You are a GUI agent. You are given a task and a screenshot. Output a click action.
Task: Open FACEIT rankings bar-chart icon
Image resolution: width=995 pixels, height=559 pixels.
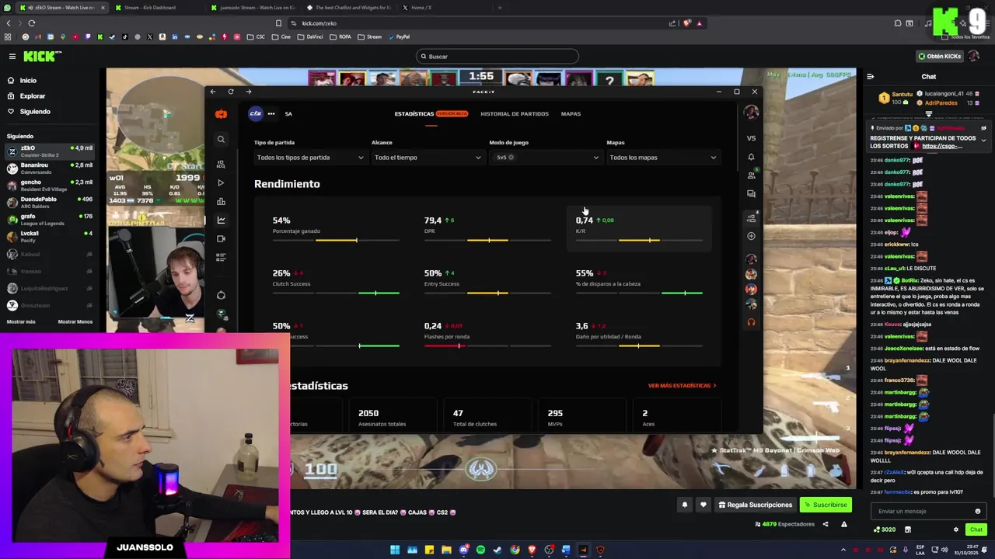221,202
